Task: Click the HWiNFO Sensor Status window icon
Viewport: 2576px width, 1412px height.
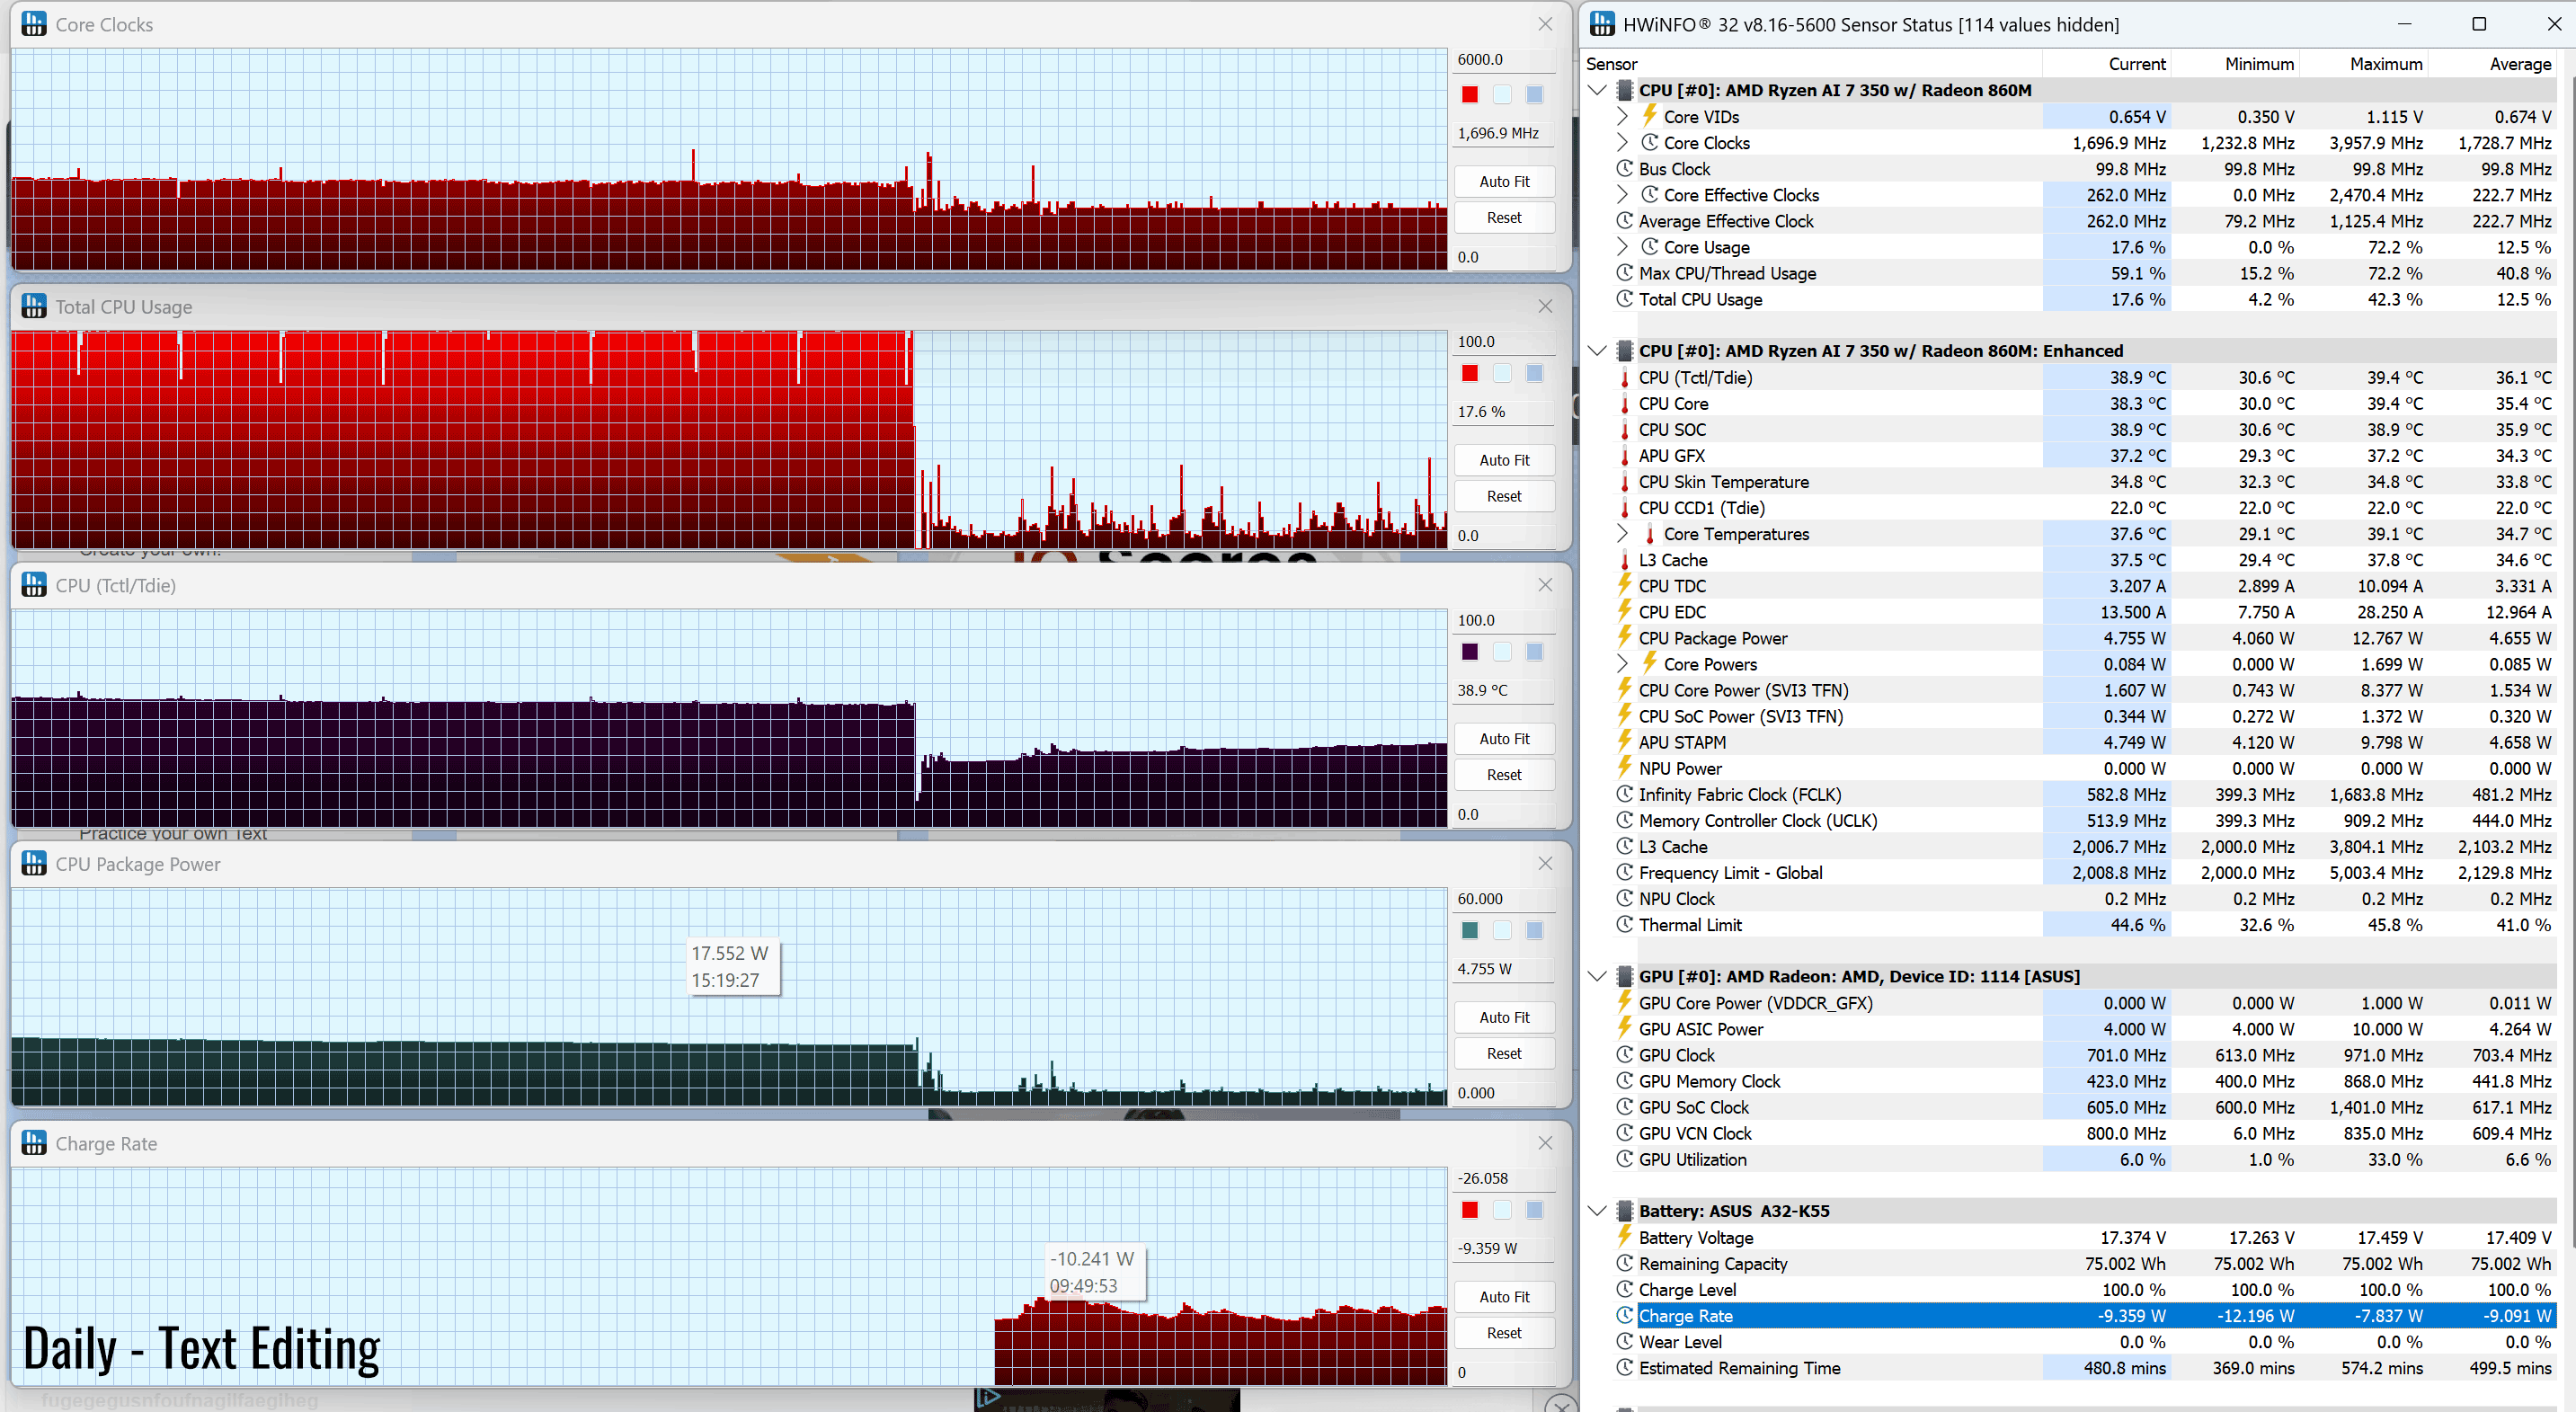Action: pos(1602,24)
